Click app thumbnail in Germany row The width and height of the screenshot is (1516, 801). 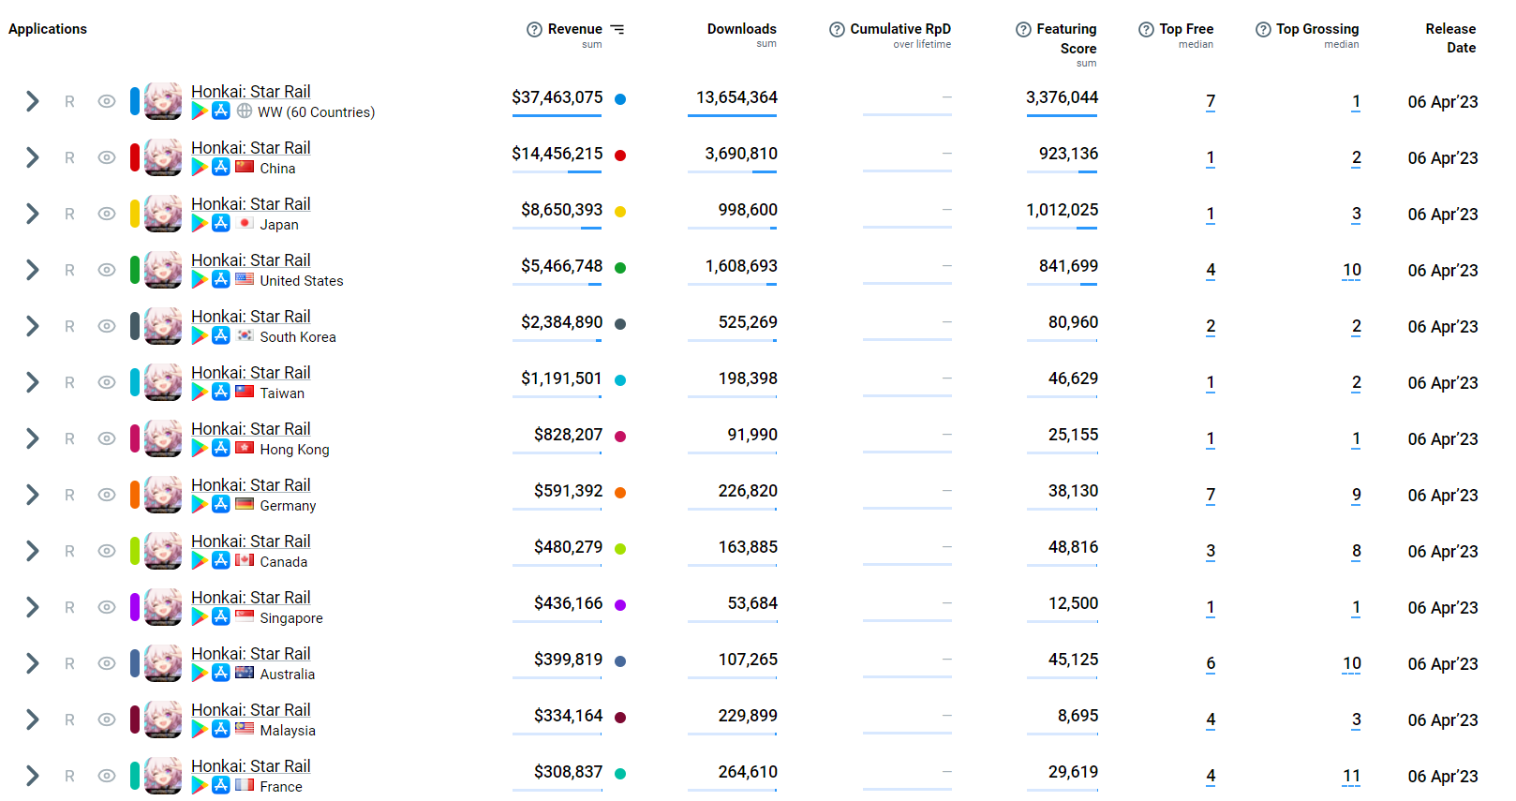[x=163, y=495]
